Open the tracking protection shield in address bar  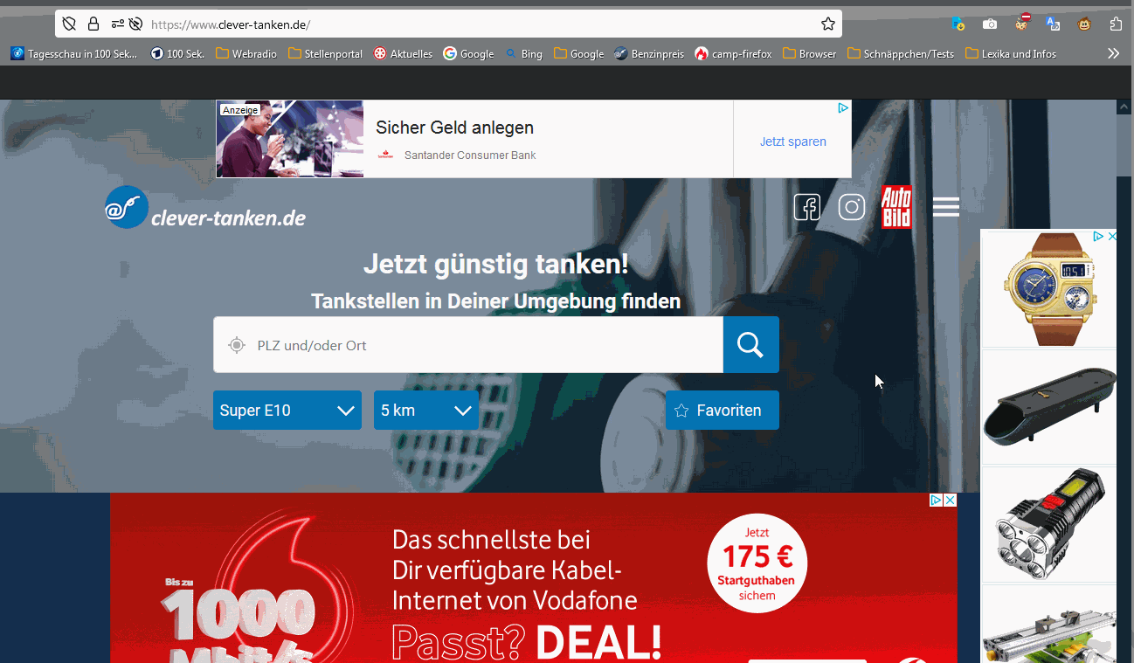coord(70,24)
